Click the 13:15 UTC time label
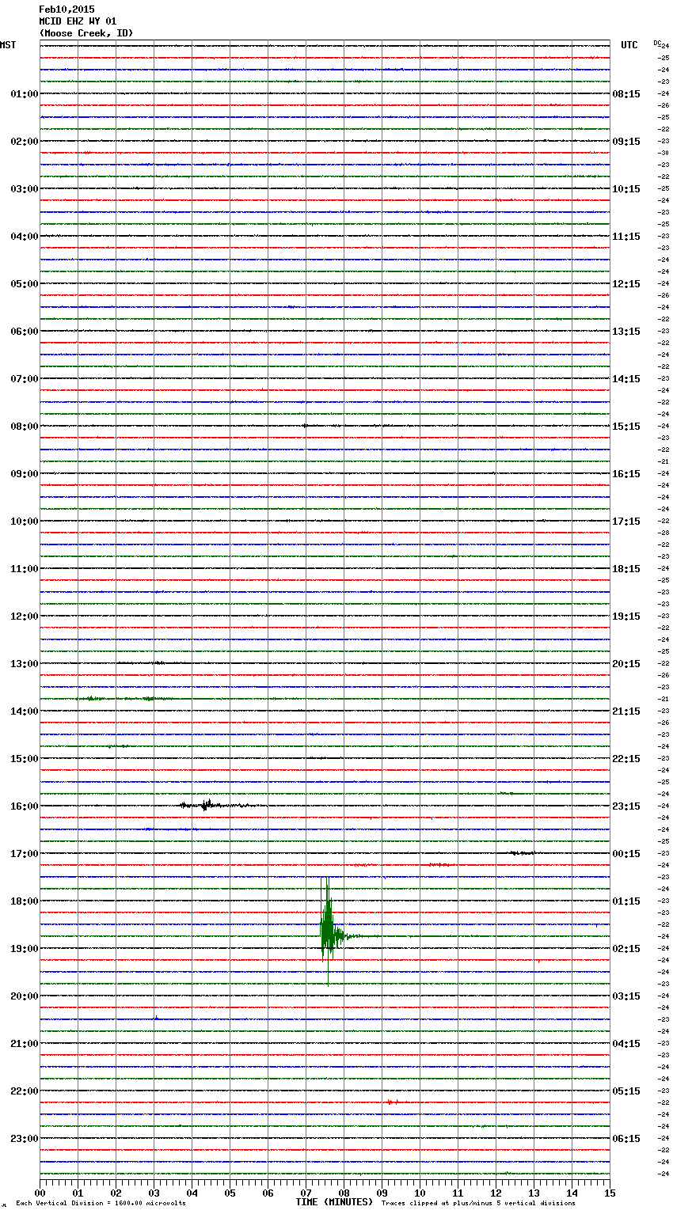 [626, 332]
